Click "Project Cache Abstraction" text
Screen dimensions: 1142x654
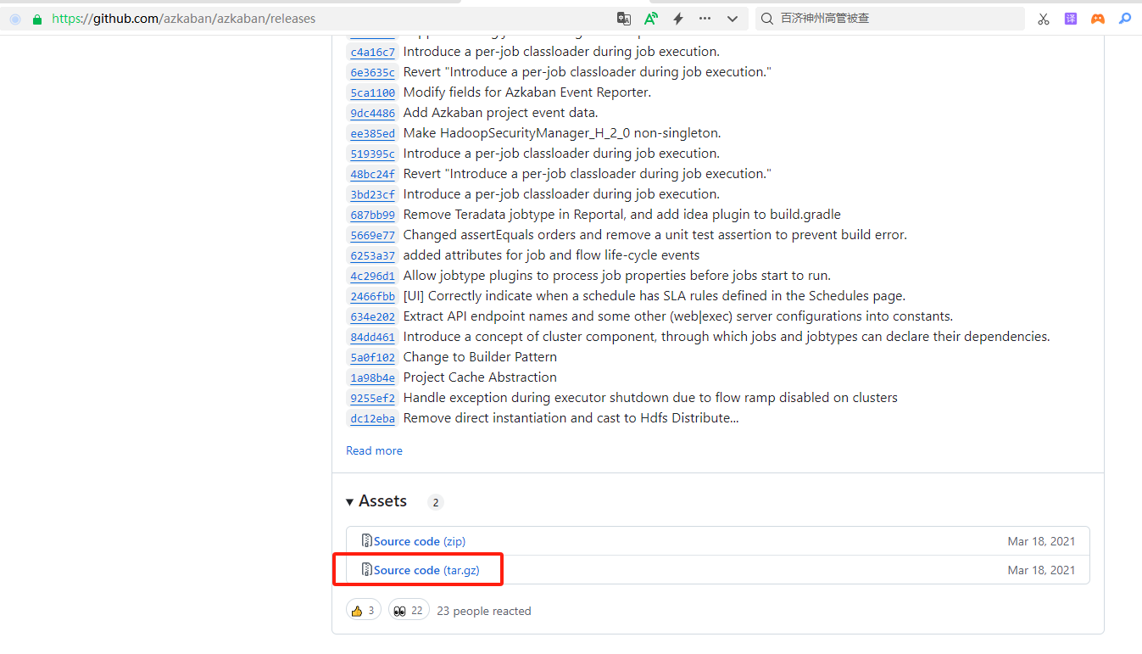(480, 377)
